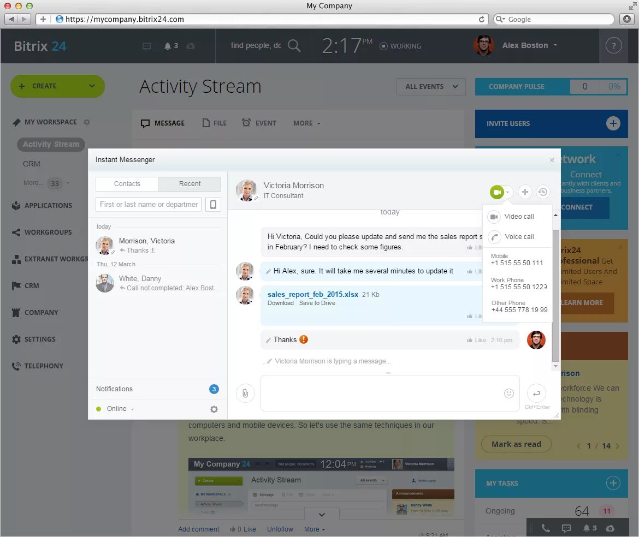Open the emoji smiley picker
The image size is (639, 537).
[508, 393]
